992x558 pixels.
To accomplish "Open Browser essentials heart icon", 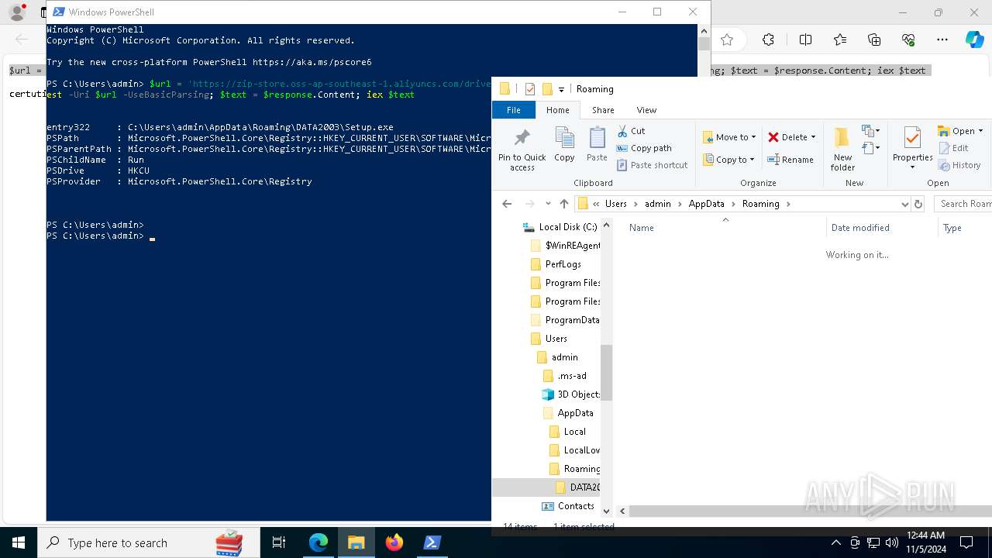I will point(908,40).
